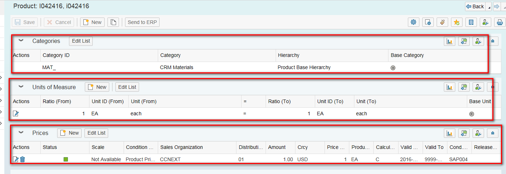Collapse the Prices section
This screenshot has height=174, width=506.
click(x=21, y=133)
